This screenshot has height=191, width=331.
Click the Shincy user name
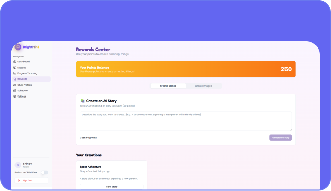(27, 164)
